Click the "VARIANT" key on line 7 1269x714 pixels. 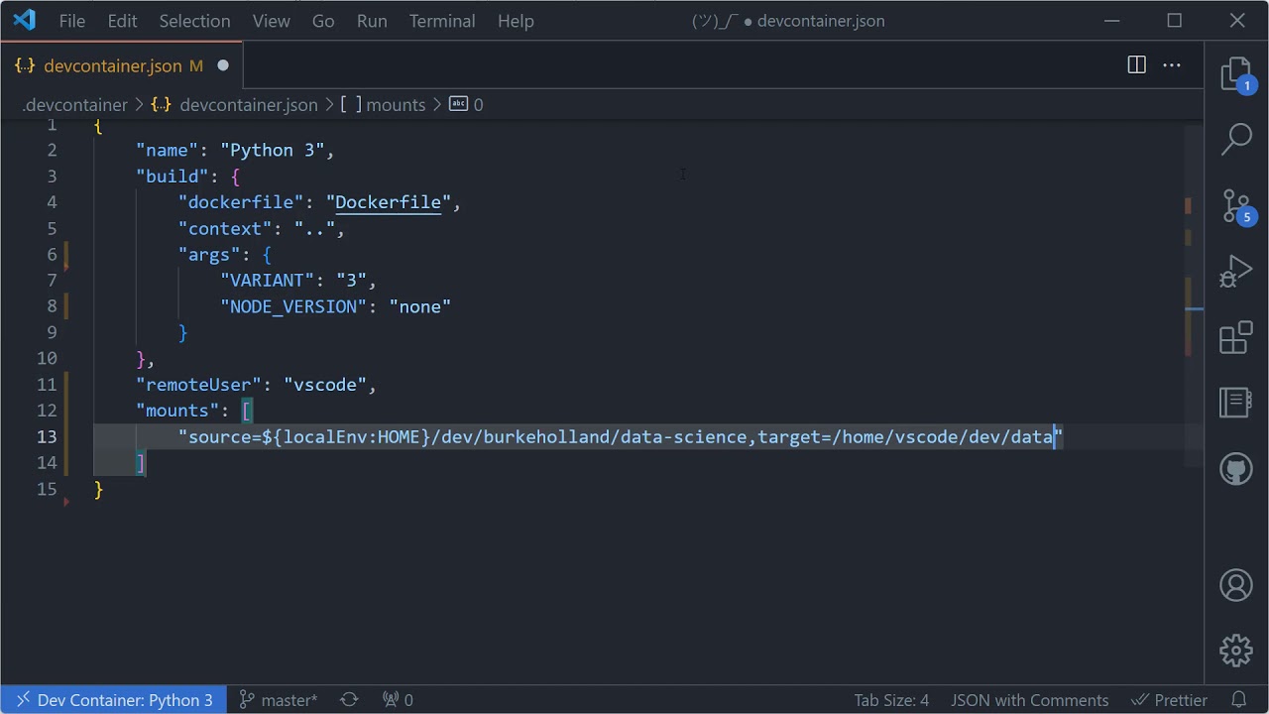268,281
